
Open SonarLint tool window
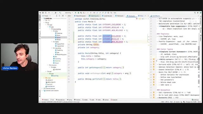click(114, 100)
